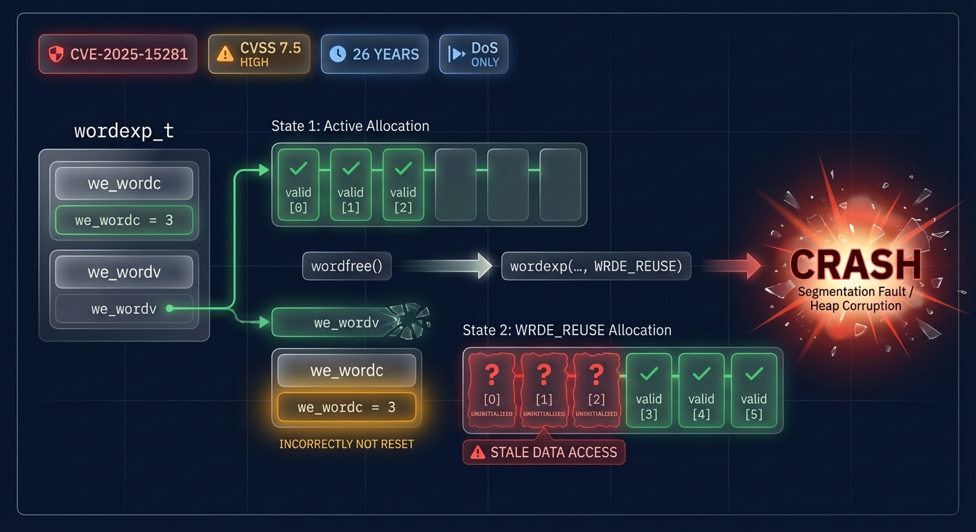The height and width of the screenshot is (532, 976).
Task: Click the clock icon beside 26 YEARS
Action: pyautogui.click(x=338, y=54)
